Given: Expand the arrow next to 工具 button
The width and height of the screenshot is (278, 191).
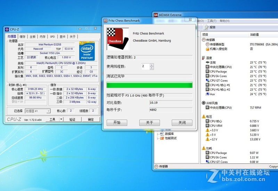Looking at the screenshot, I should click(x=61, y=120).
